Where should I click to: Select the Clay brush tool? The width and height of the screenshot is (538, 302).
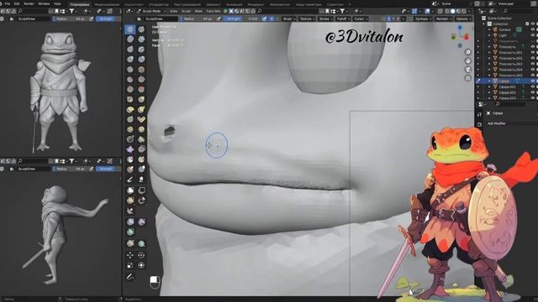130,39
